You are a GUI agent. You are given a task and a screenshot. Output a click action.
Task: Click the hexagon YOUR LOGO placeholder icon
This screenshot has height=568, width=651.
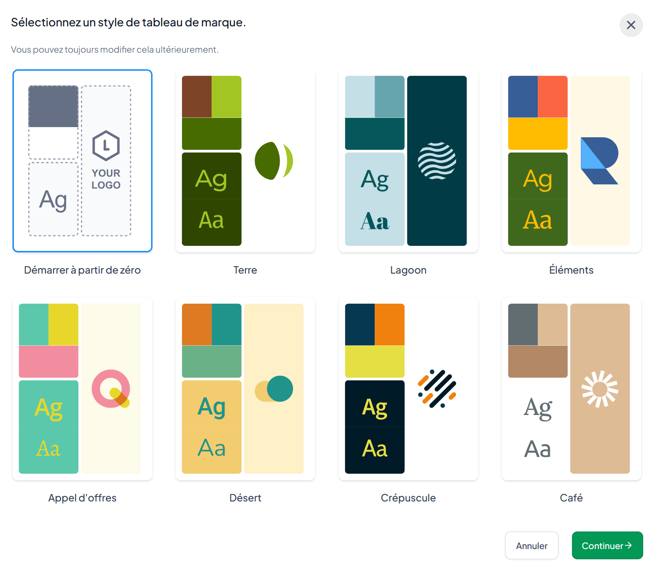(x=106, y=146)
